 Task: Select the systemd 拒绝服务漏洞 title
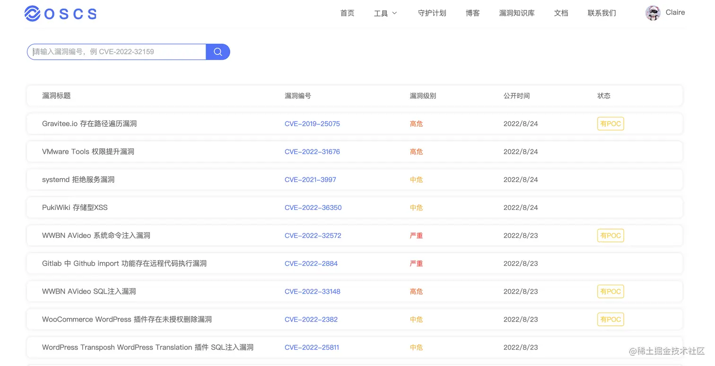78,180
